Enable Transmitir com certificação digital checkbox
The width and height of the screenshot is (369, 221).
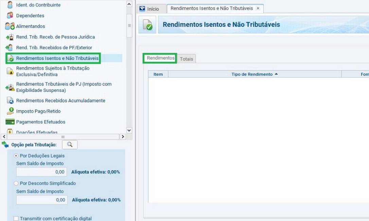tap(16, 219)
